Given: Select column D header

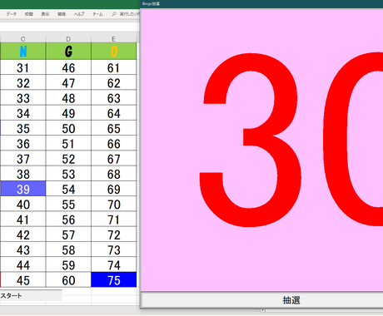Looking at the screenshot, I should [x=68, y=39].
